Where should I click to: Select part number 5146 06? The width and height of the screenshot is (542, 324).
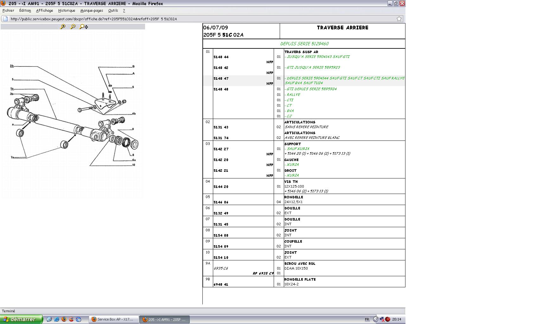point(221,202)
